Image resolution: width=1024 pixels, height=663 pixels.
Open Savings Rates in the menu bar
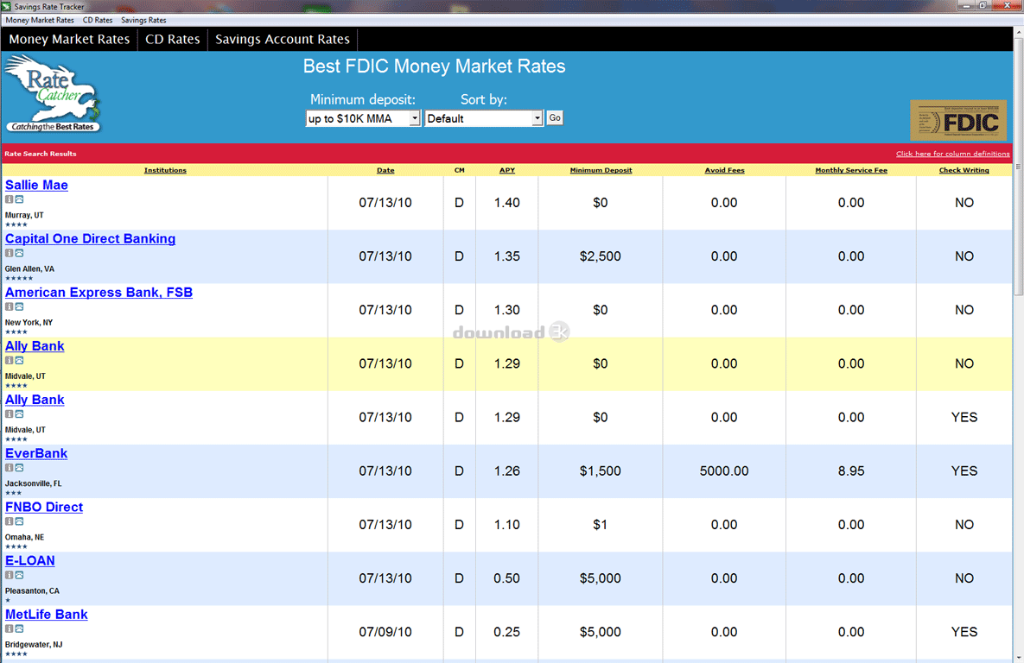pyautogui.click(x=143, y=20)
